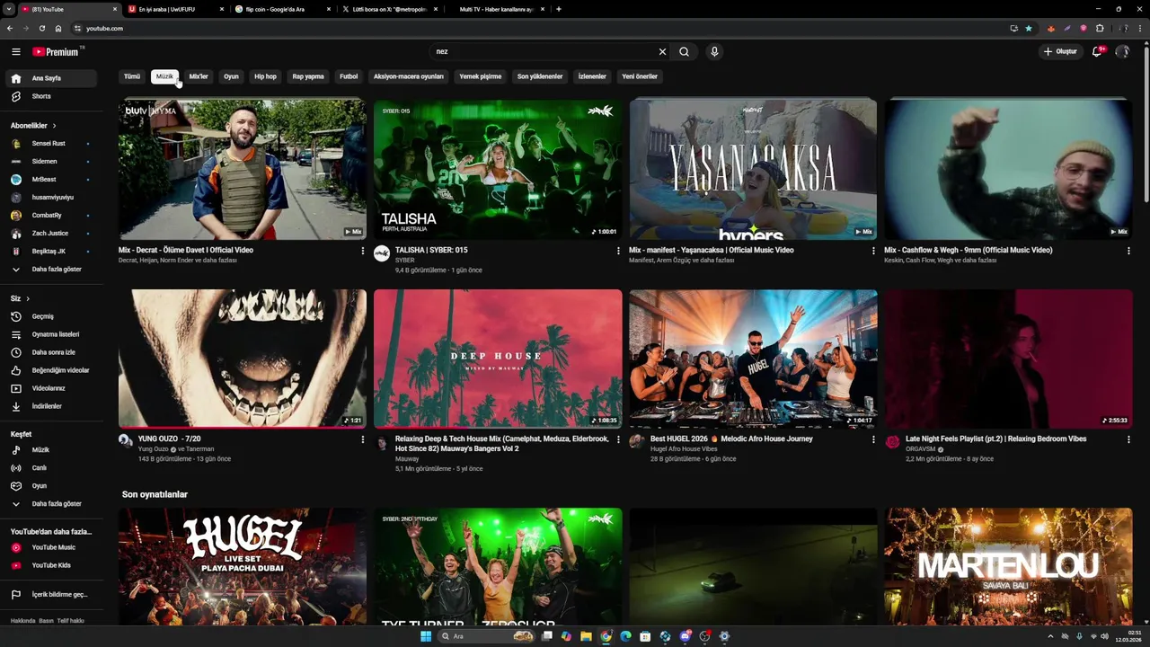The height and width of the screenshot is (647, 1150).
Task: Open options menu for Yaşanacaksa mix
Action: pyautogui.click(x=873, y=251)
